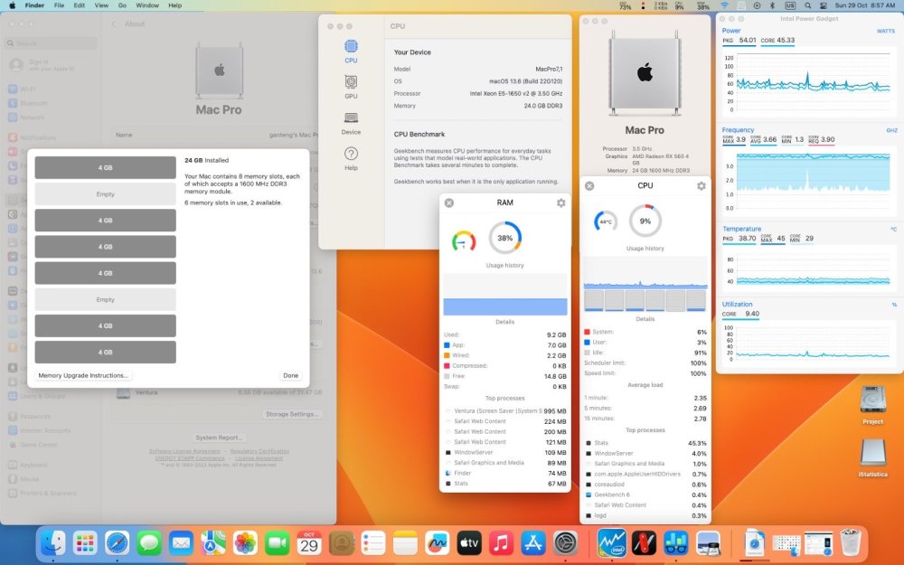The width and height of the screenshot is (904, 565).
Task: Open the View menu
Action: (x=101, y=5)
